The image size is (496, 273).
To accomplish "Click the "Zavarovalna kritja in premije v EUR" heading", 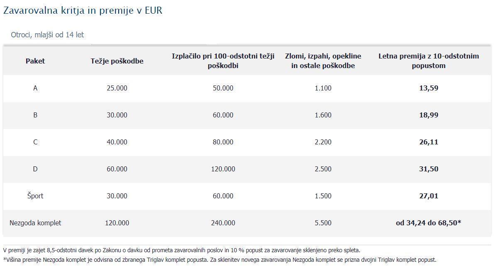I will pos(83,11).
